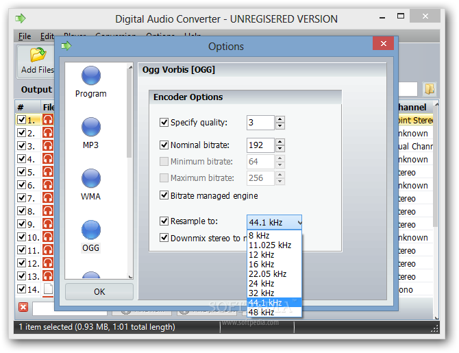This screenshot has width=459, height=353.
Task: Decrease Nominal bitrate value
Action: 280,148
